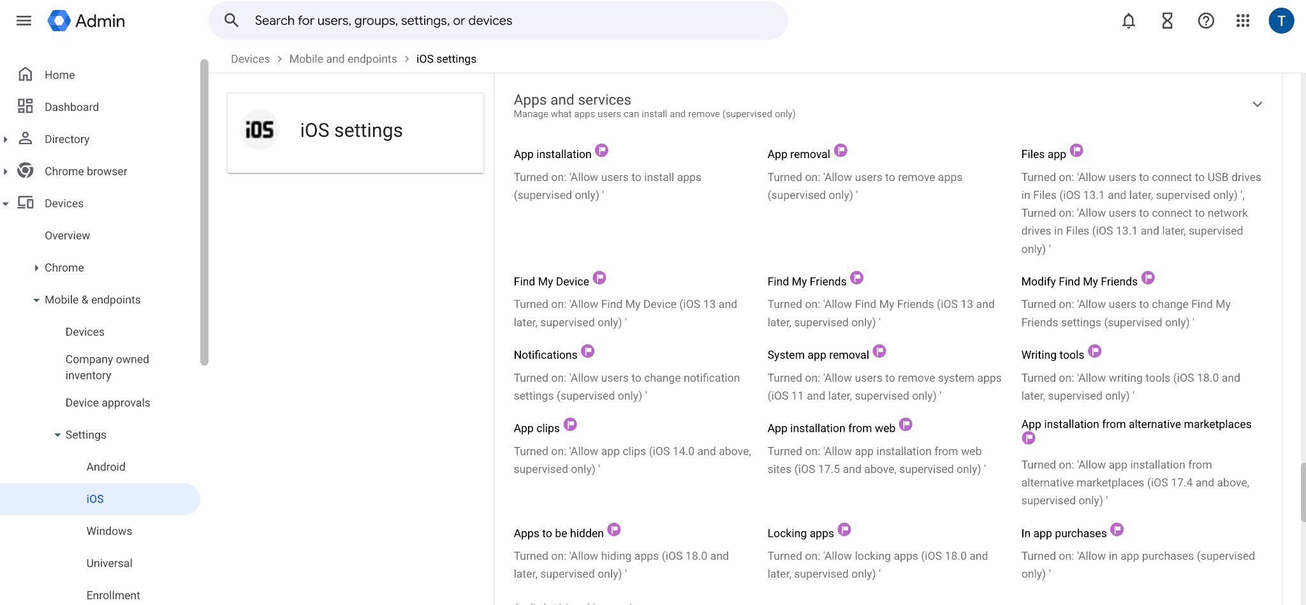This screenshot has width=1306, height=605.
Task: Open the App removal setting
Action: (799, 154)
